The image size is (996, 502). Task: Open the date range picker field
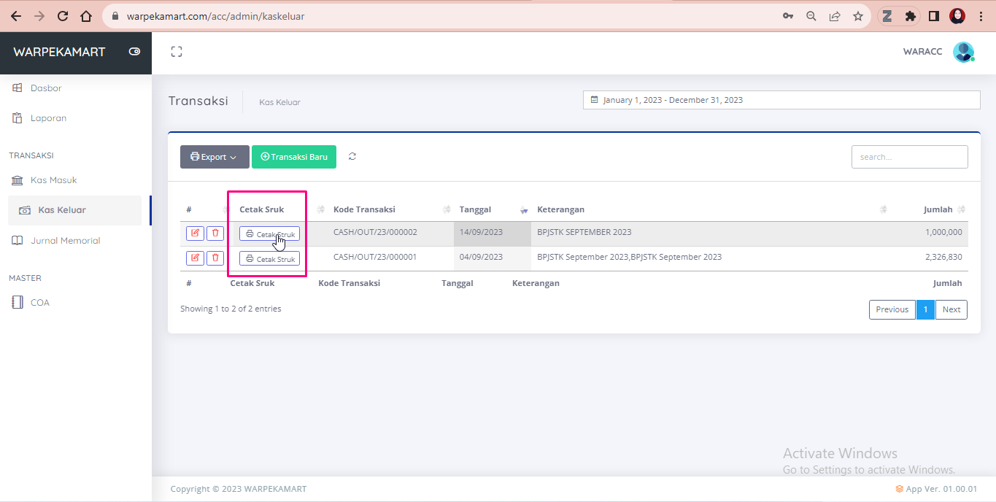click(x=781, y=100)
